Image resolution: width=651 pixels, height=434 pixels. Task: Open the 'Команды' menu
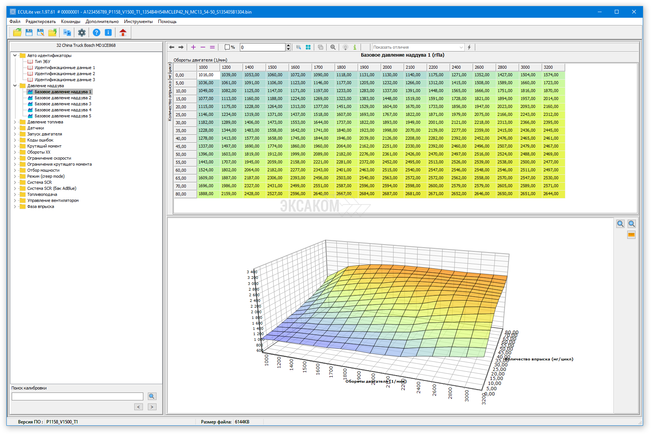coord(71,22)
